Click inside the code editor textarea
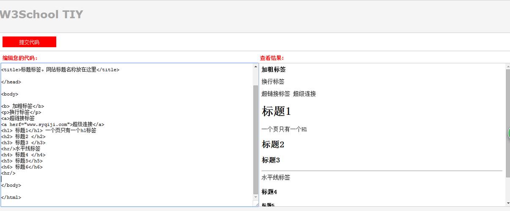Viewport: 510px width, 211px height. [127, 135]
